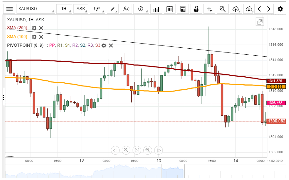Open the f(x) indicators menu

(126, 9)
